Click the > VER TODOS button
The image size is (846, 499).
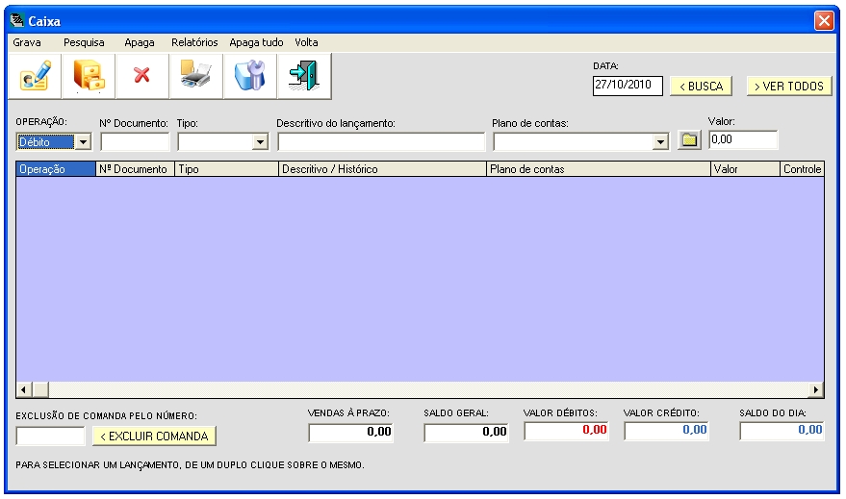[x=789, y=86]
